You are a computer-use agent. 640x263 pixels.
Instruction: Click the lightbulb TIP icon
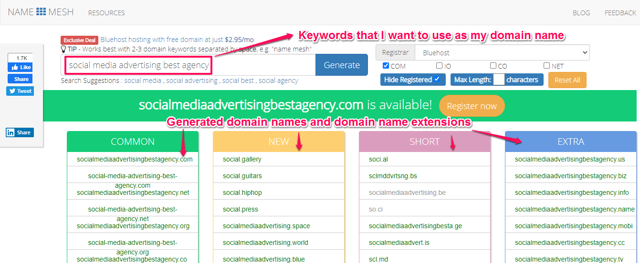63,49
